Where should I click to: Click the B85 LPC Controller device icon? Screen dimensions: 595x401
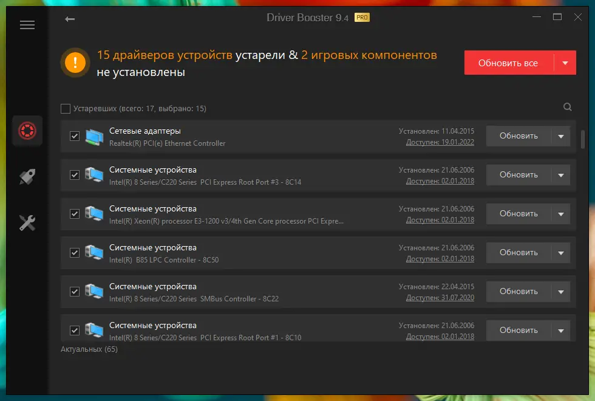[x=94, y=253]
